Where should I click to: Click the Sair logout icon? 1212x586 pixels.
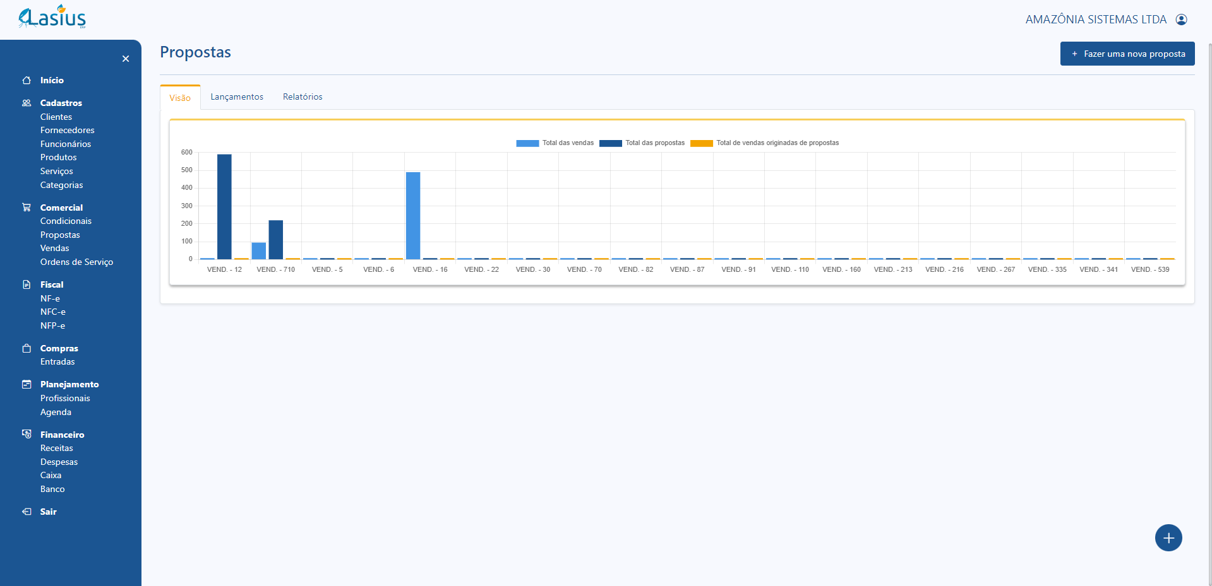coord(27,512)
